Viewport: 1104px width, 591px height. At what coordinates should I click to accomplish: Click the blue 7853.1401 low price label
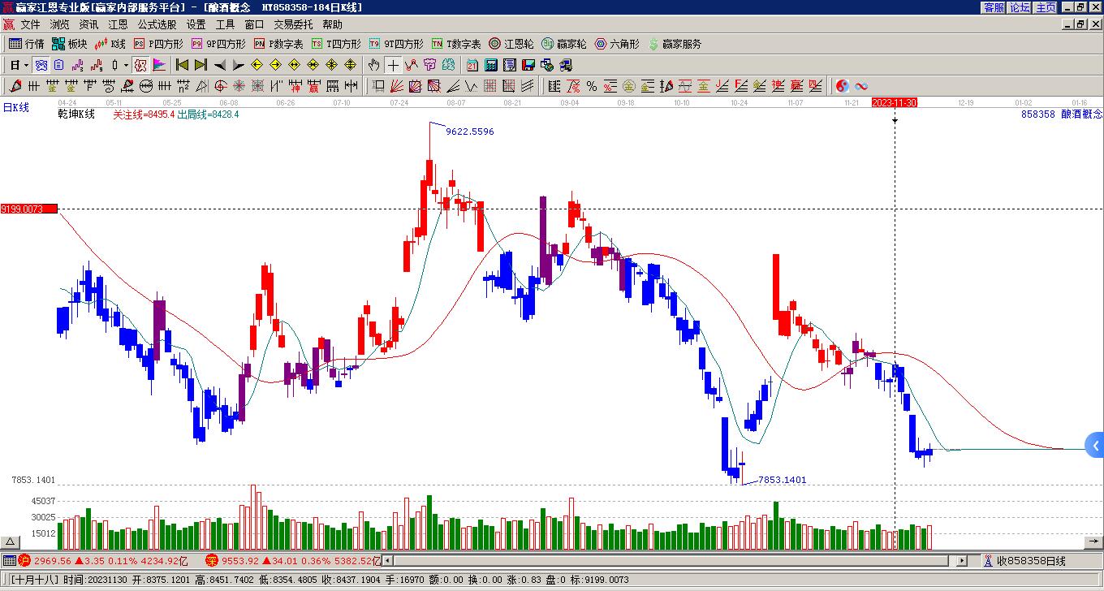pos(782,480)
